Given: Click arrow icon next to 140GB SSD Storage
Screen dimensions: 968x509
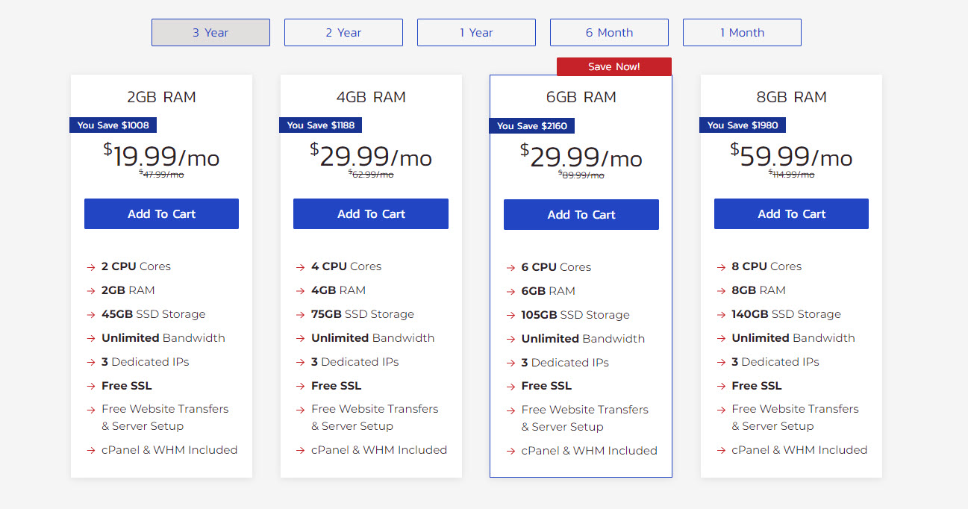Looking at the screenshot, I should tap(721, 315).
